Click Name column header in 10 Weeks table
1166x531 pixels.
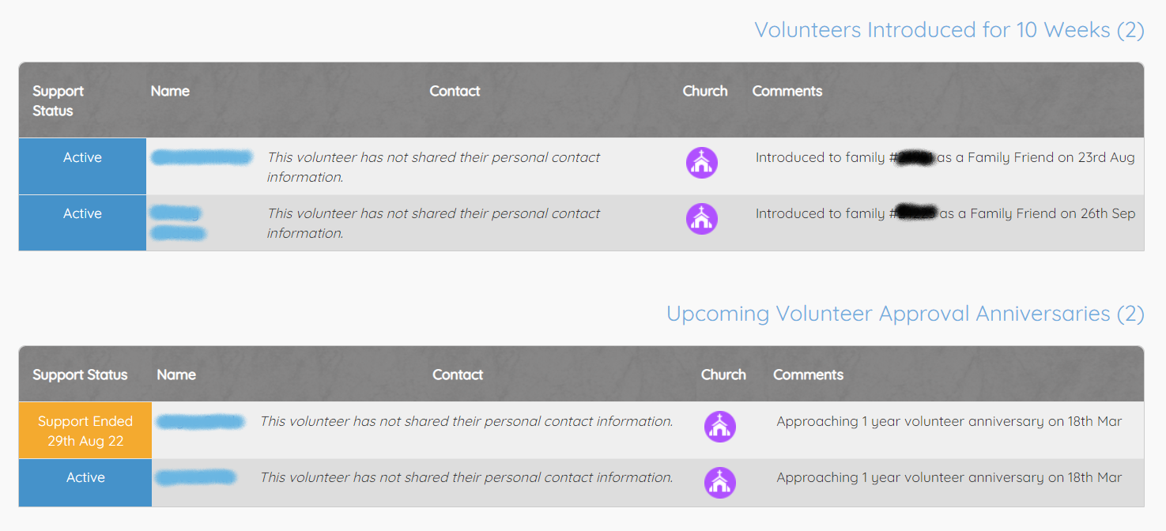coord(170,92)
